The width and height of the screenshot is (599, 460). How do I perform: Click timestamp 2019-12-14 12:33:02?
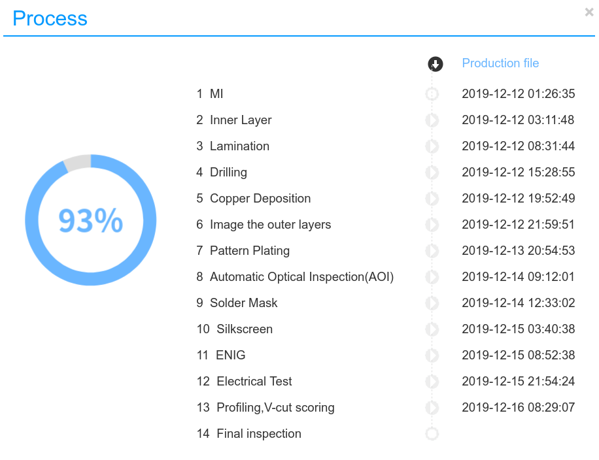(519, 303)
